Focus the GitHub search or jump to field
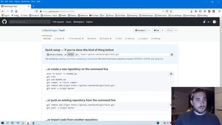Screen dimensions: 222x125 [x=29, y=22]
